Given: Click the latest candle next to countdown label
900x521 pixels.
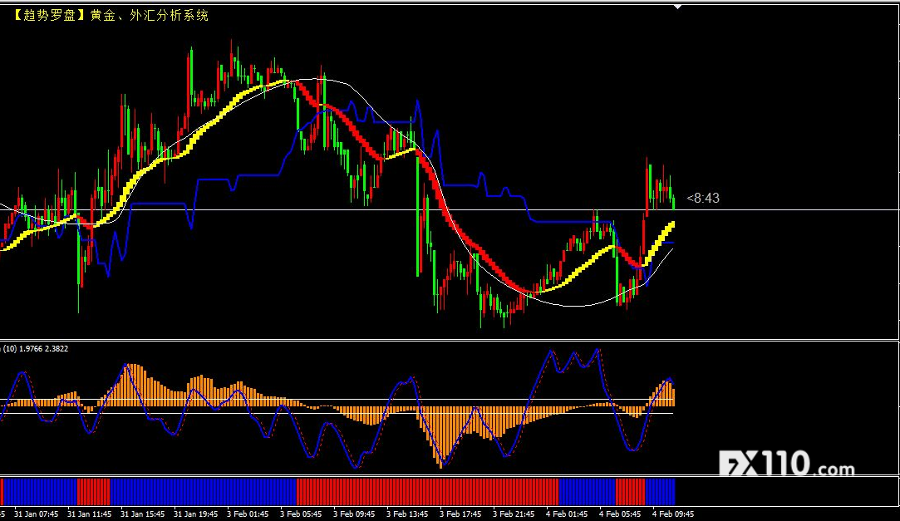Looking at the screenshot, I should 673,200.
